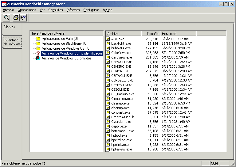This screenshot has width=236, height=167.
Task: Select Aplicaciones de Windows CE (0) item
Action: tap(66, 48)
